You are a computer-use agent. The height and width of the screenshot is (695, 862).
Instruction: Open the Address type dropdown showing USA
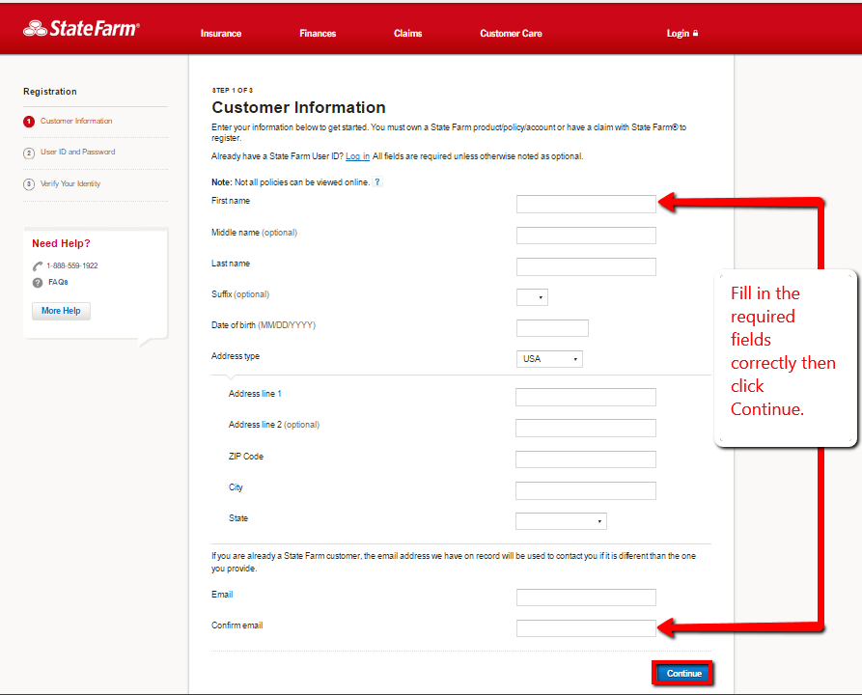pos(550,359)
